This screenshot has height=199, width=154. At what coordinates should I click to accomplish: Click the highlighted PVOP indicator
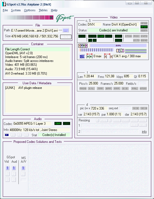pos(101,36)
